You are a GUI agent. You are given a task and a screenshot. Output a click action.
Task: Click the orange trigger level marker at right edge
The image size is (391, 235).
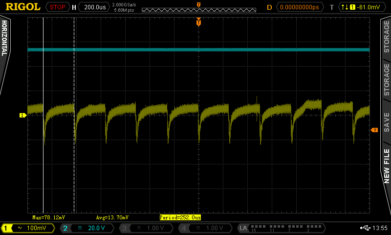pyautogui.click(x=374, y=130)
